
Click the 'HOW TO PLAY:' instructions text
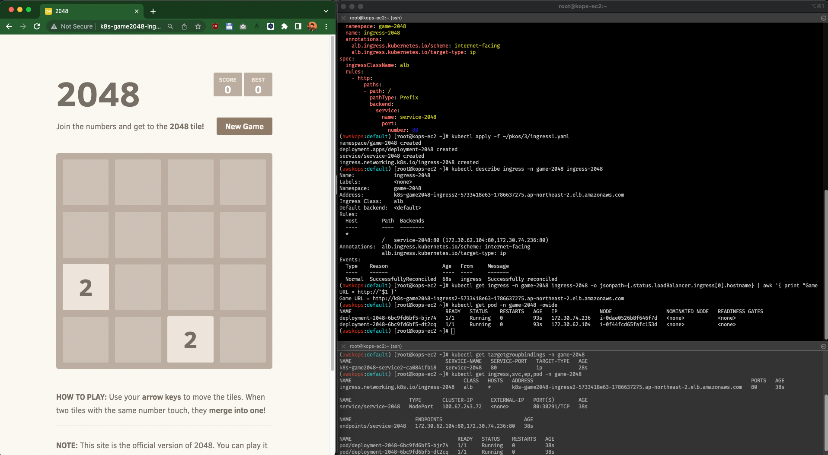tap(81, 397)
